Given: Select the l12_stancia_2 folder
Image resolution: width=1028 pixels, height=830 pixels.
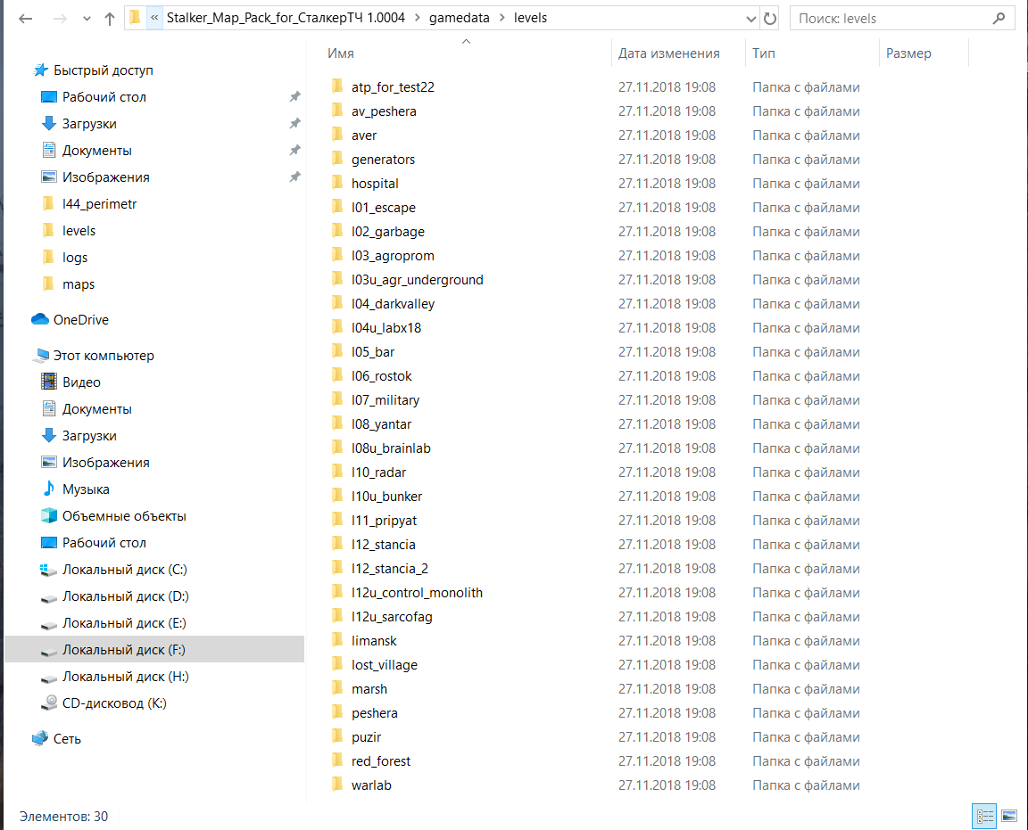Looking at the screenshot, I should point(389,569).
